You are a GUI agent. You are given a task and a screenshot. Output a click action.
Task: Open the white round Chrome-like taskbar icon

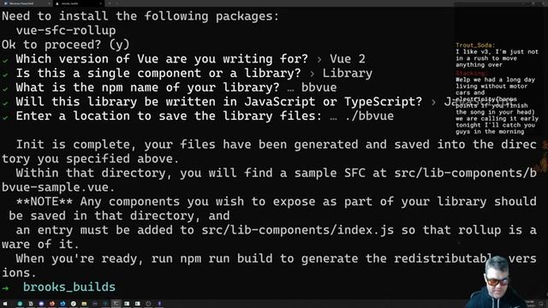tap(74, 304)
